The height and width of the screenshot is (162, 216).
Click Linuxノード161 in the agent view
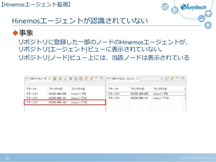click(x=161, y=98)
